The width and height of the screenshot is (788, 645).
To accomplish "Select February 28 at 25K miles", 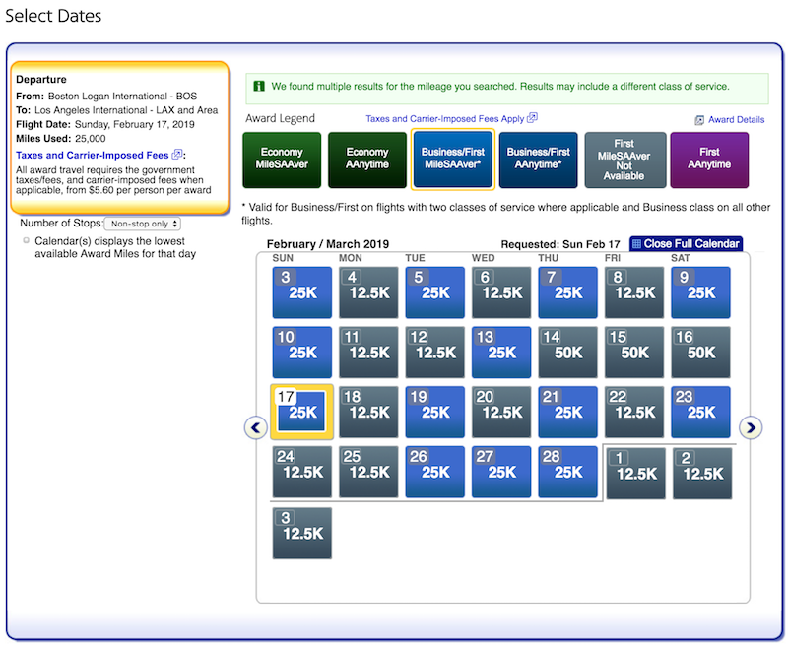I will pyautogui.click(x=567, y=472).
